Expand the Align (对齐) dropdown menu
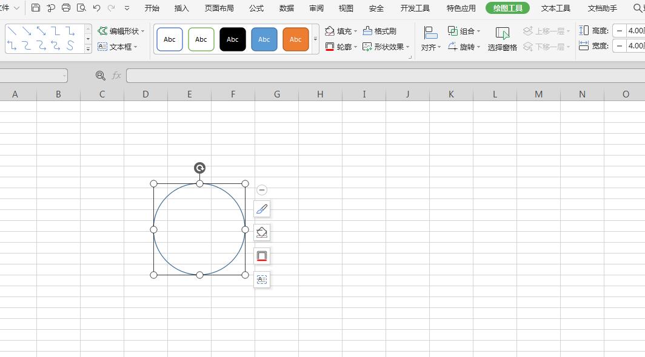 pos(430,39)
